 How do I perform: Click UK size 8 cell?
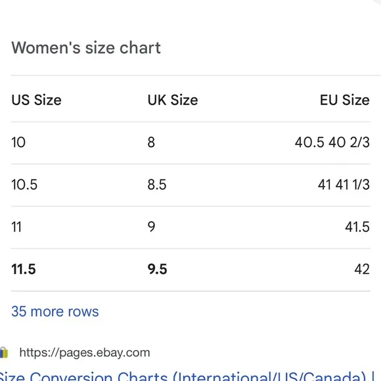151,142
